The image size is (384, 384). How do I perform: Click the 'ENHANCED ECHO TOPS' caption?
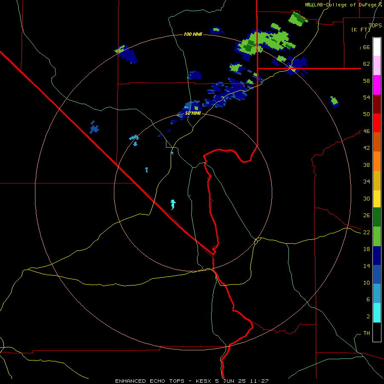pos(150,381)
